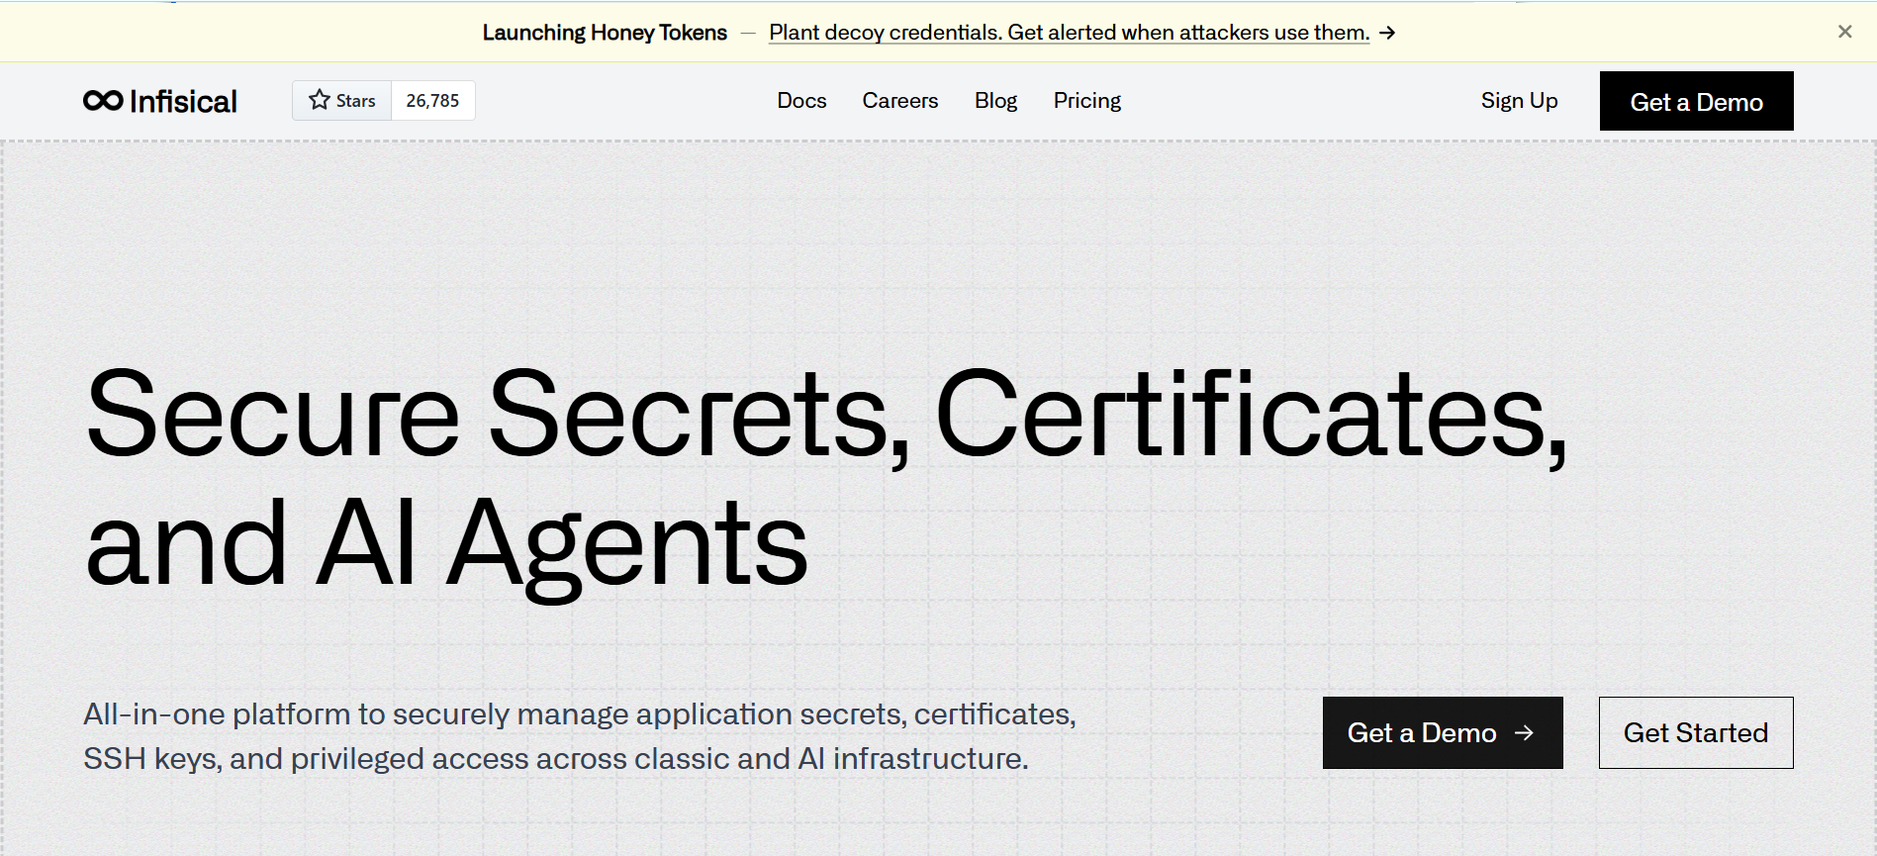View the Pricing page
The image size is (1877, 856).
coord(1086,101)
